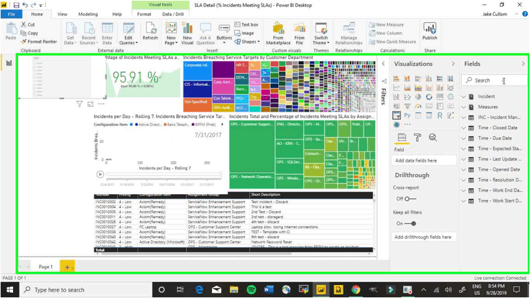Select the Page 1 report tab
Viewport: 530px width, 298px height.
[x=46, y=267]
